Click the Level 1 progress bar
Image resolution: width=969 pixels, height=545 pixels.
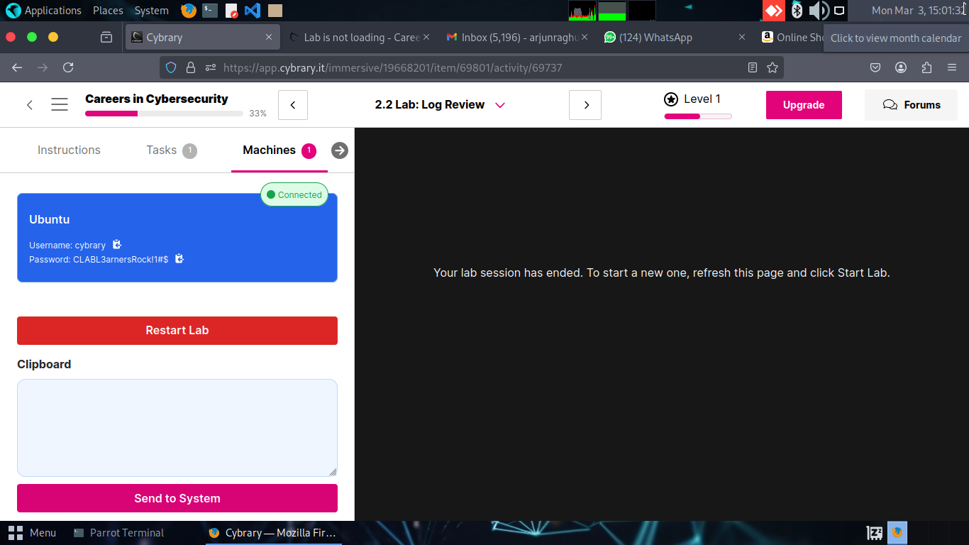tap(698, 116)
